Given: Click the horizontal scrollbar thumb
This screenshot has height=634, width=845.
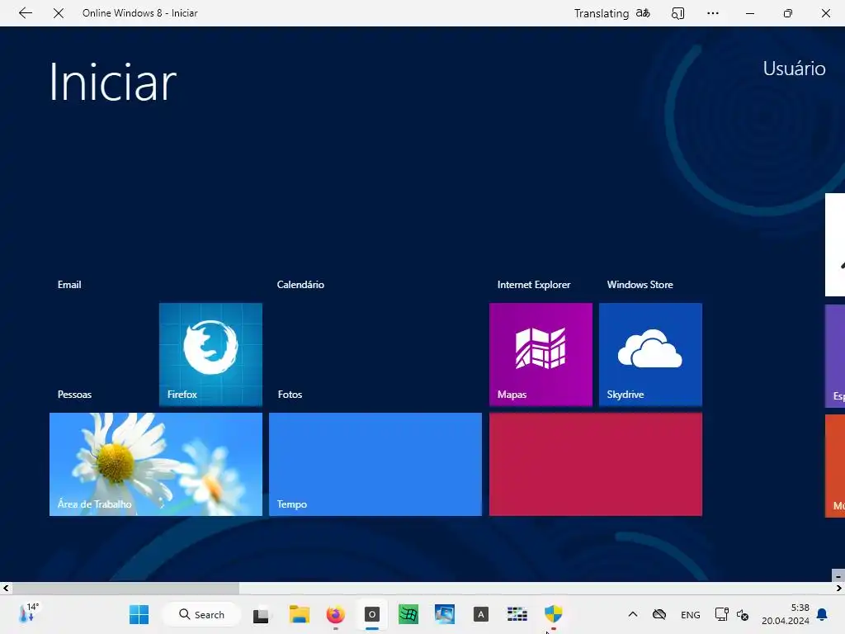Looking at the screenshot, I should [125, 588].
